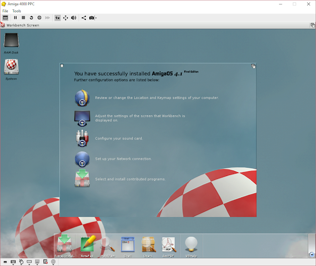Open the File menu
The width and height of the screenshot is (316, 266).
tap(5, 11)
